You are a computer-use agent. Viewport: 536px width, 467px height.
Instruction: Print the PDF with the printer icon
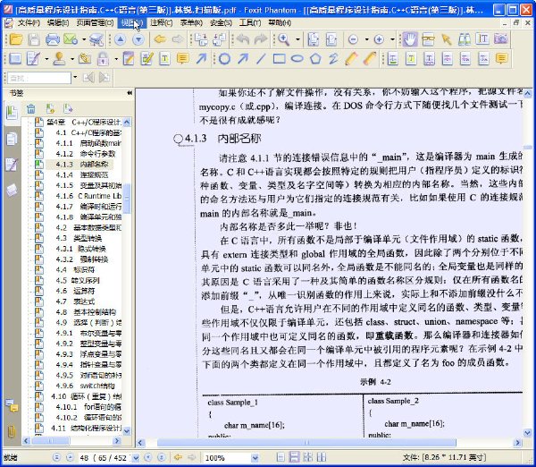53,39
